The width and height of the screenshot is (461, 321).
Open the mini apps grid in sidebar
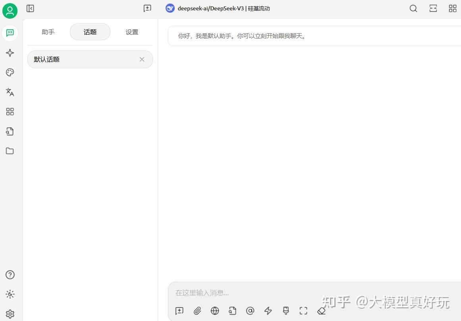point(10,111)
